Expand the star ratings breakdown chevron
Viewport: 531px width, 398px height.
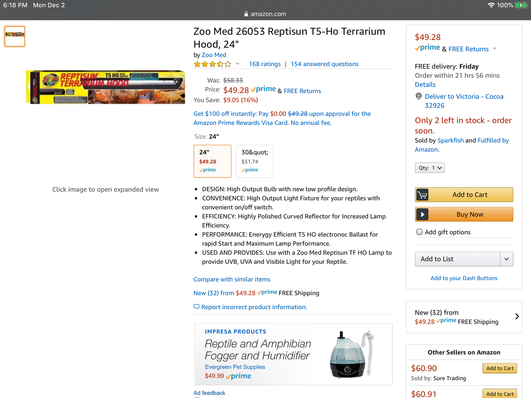238,64
